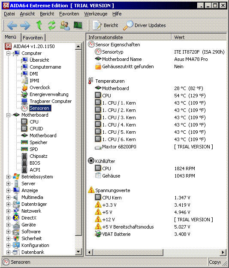The height and width of the screenshot is (268, 229).
Task: Click the Sicherheit shield icon
Action: (x=16, y=238)
